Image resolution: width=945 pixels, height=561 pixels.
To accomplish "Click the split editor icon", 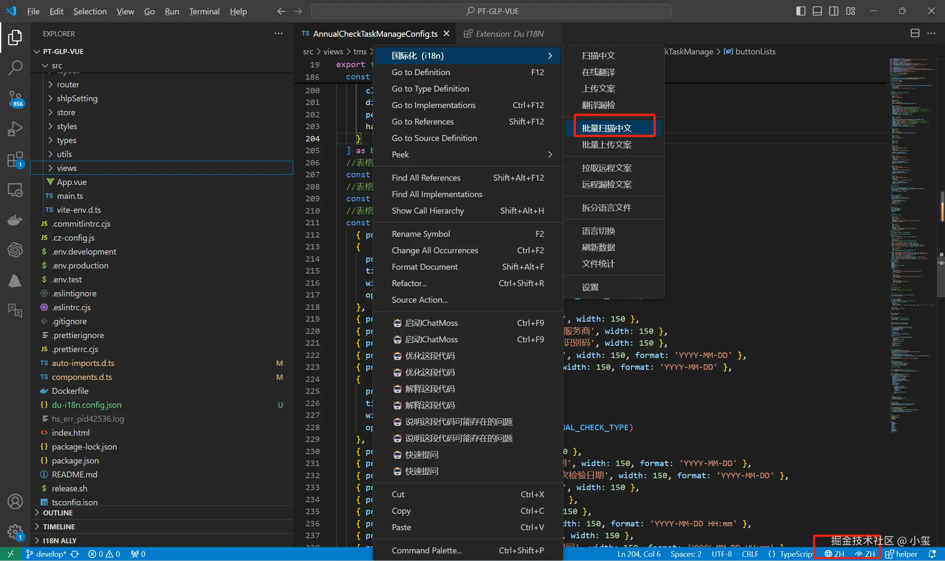I will pyautogui.click(x=915, y=33).
